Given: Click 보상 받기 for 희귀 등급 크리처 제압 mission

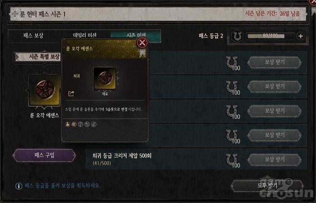Looking at the screenshot, I should pos(274,160).
